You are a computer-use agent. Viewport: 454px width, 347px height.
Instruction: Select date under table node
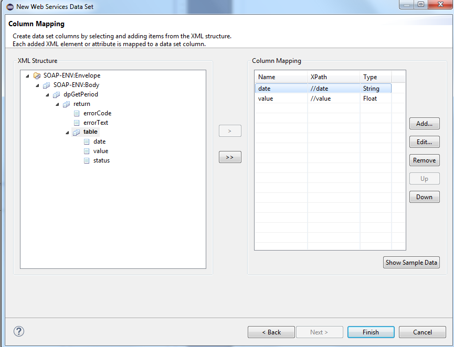99,142
